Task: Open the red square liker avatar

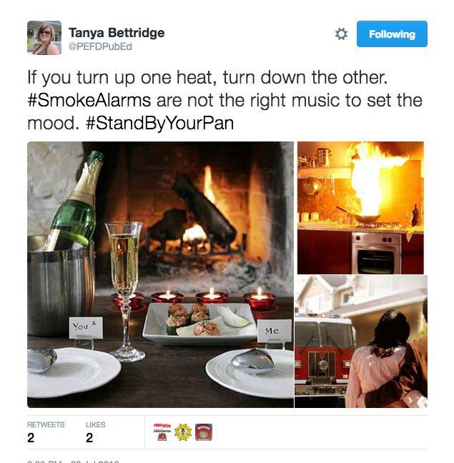Action: [x=204, y=432]
